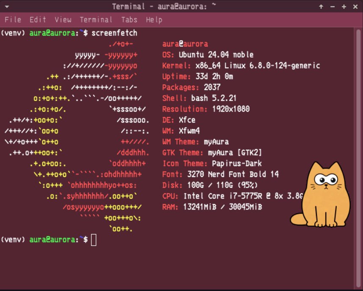The image size is (363, 291).
Task: Click the 'screenfetch' command text
Action: (114, 33)
